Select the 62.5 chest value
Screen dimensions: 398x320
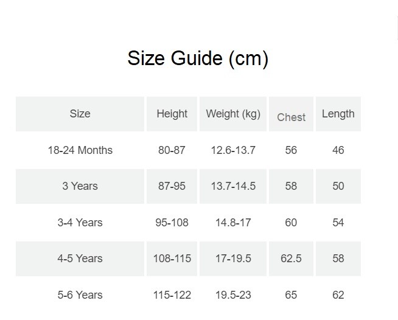click(x=291, y=259)
